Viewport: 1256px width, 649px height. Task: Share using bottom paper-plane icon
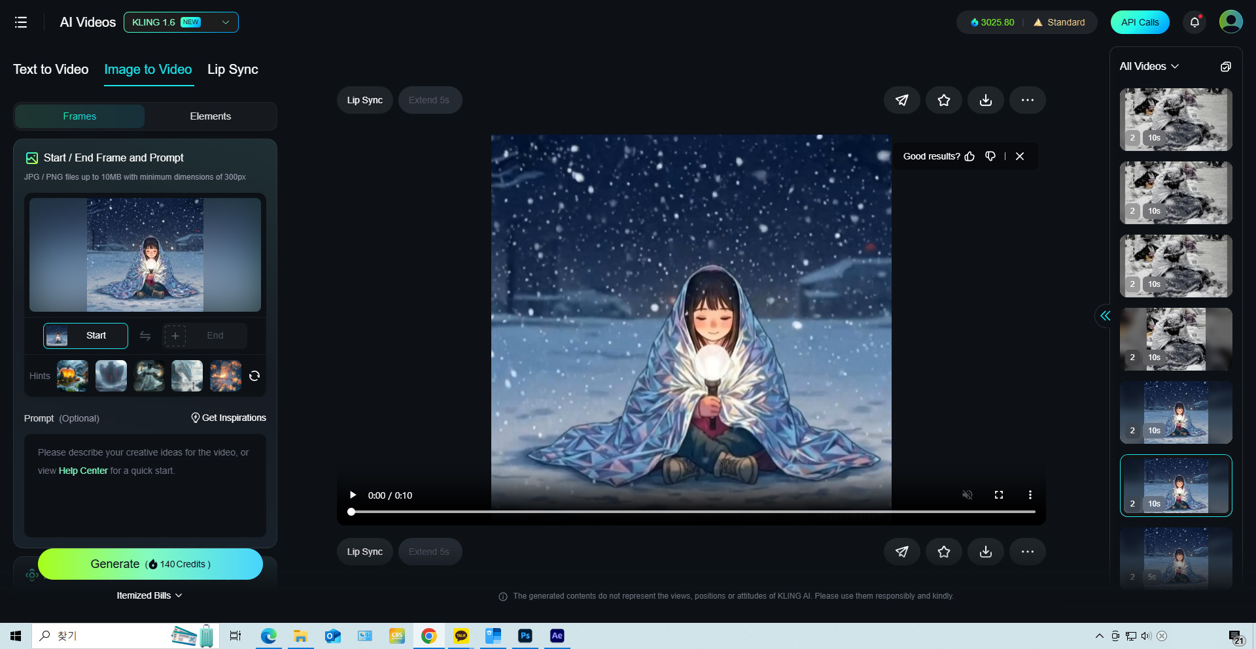click(x=902, y=552)
